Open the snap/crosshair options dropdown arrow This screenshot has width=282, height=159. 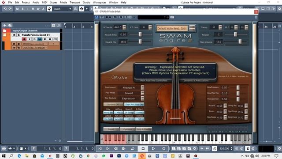[x=87, y=9]
